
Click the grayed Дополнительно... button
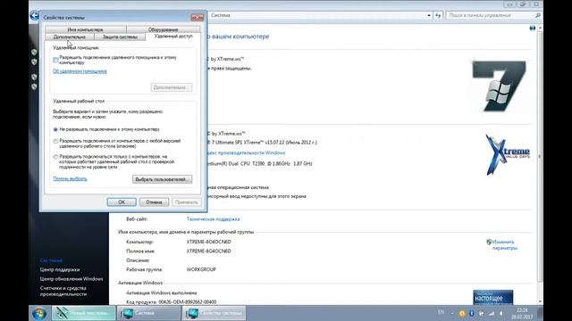coord(172,87)
